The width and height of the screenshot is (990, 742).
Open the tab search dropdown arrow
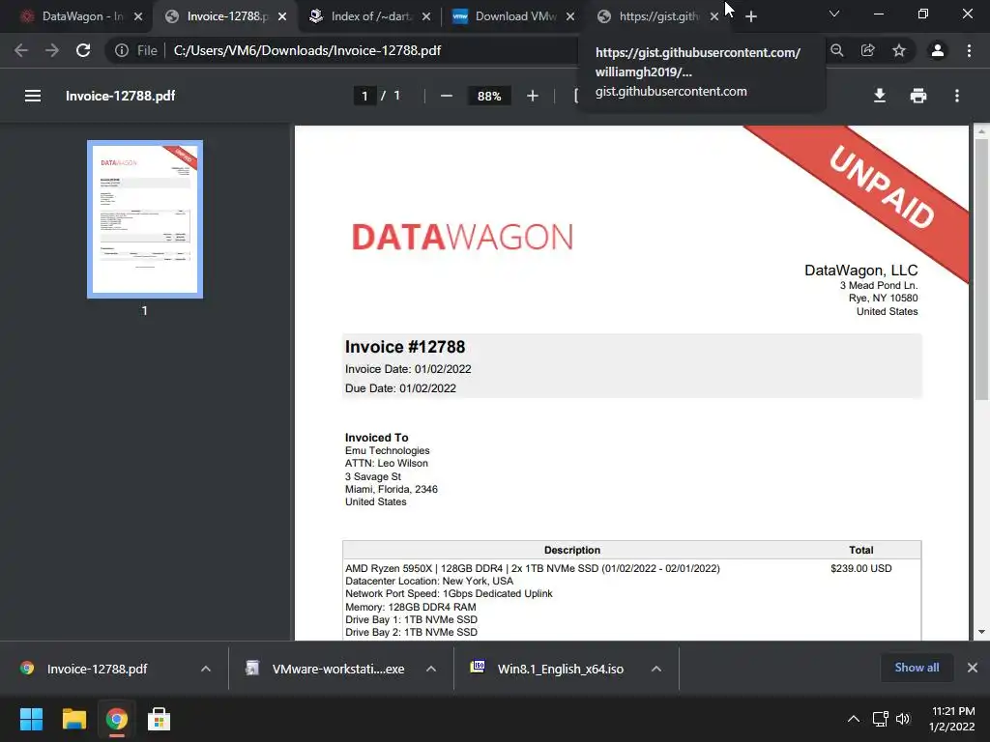click(834, 14)
